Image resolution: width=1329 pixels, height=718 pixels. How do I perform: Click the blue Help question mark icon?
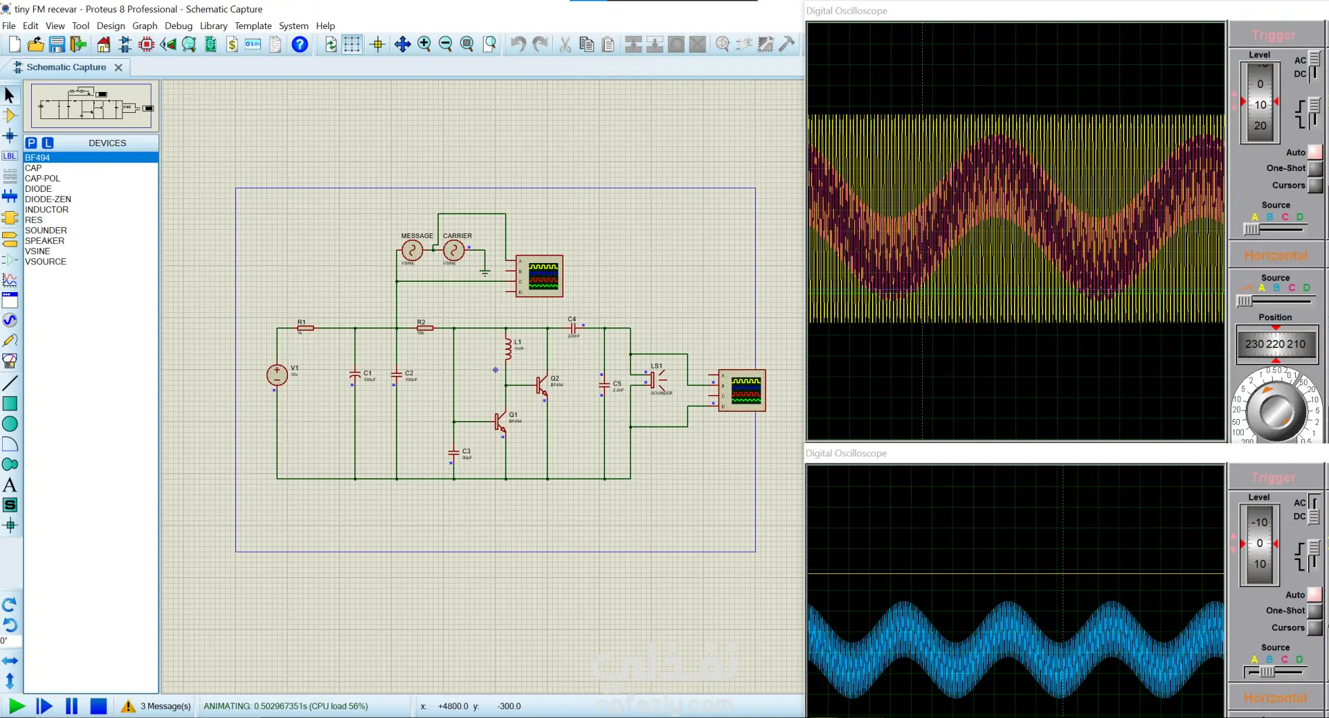300,44
